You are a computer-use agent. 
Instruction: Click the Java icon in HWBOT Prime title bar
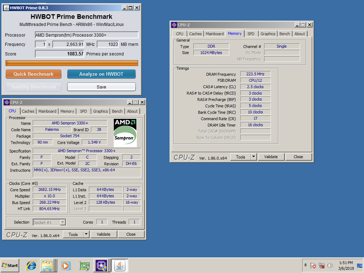[6, 8]
